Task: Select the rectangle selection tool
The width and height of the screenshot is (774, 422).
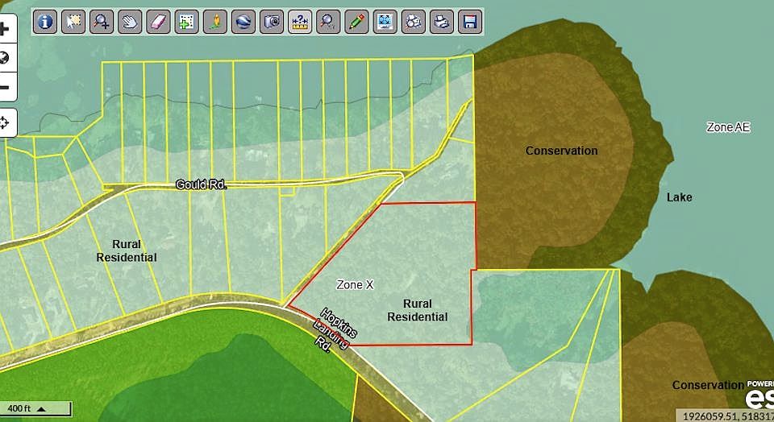Action: click(x=73, y=22)
